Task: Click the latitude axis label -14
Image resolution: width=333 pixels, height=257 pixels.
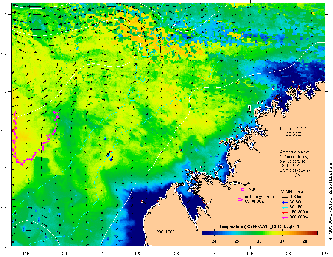Action: click(4, 91)
